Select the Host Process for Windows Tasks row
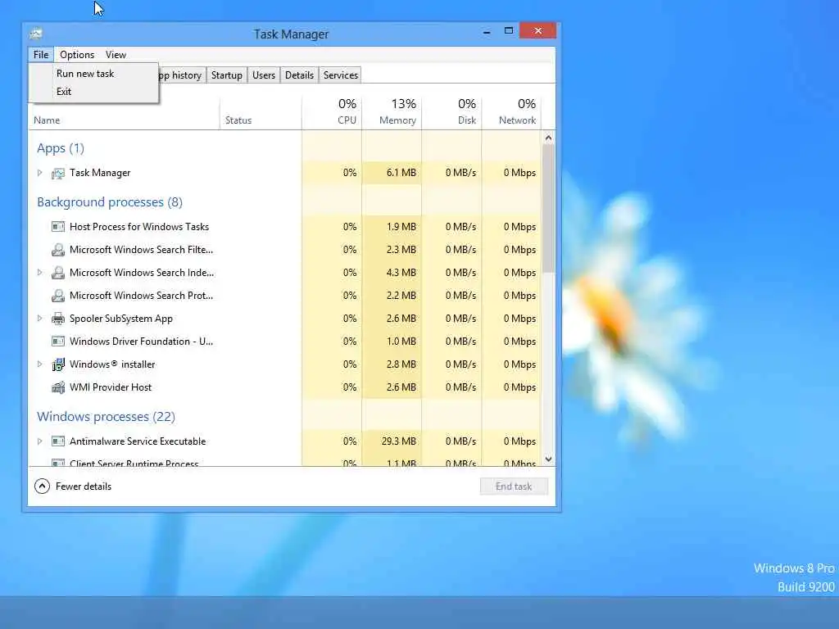The height and width of the screenshot is (629, 839). point(284,227)
